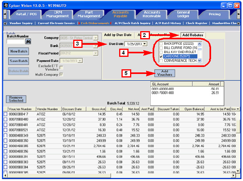
Task: Sort by the Voucher Number column header
Action: [22, 109]
